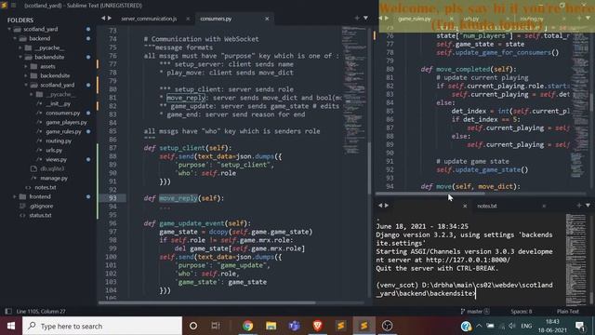Open the volume tray icon
The width and height of the screenshot is (595, 335).
point(512,326)
